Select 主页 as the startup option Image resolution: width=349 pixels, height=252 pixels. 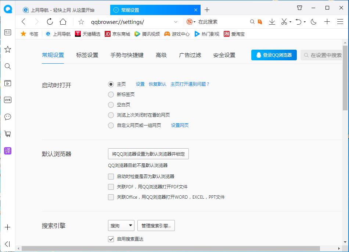pos(111,84)
